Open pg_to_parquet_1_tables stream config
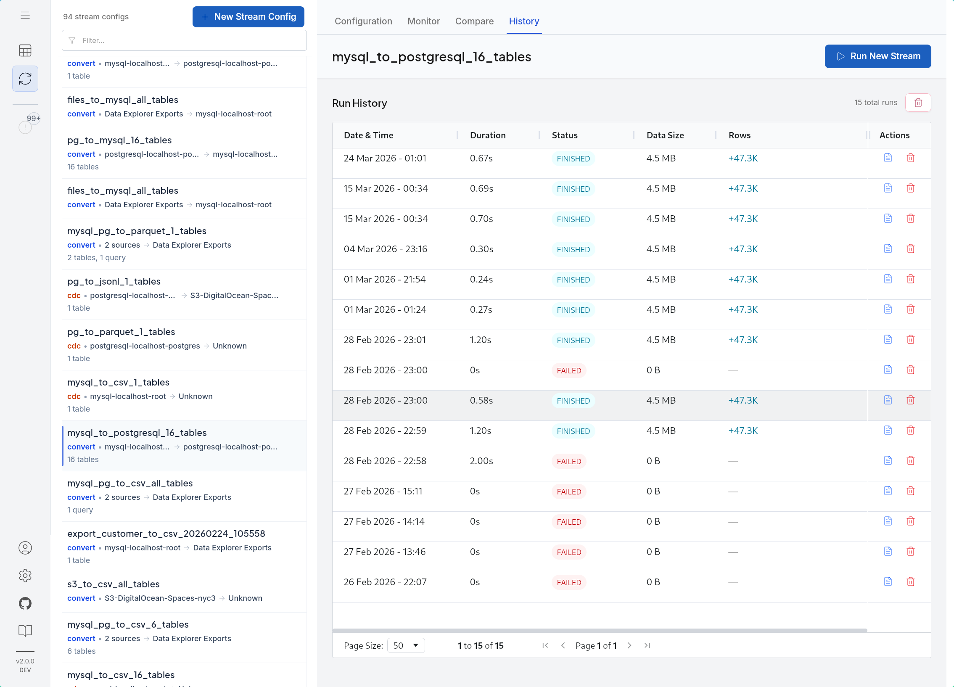This screenshot has height=687, width=954. tap(184, 345)
